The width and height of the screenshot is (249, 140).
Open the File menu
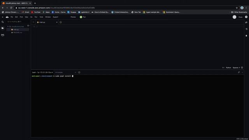tap(12, 17)
